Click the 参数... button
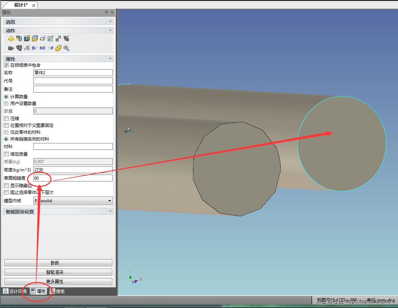Screen dimensions: 398x308 pos(58,263)
